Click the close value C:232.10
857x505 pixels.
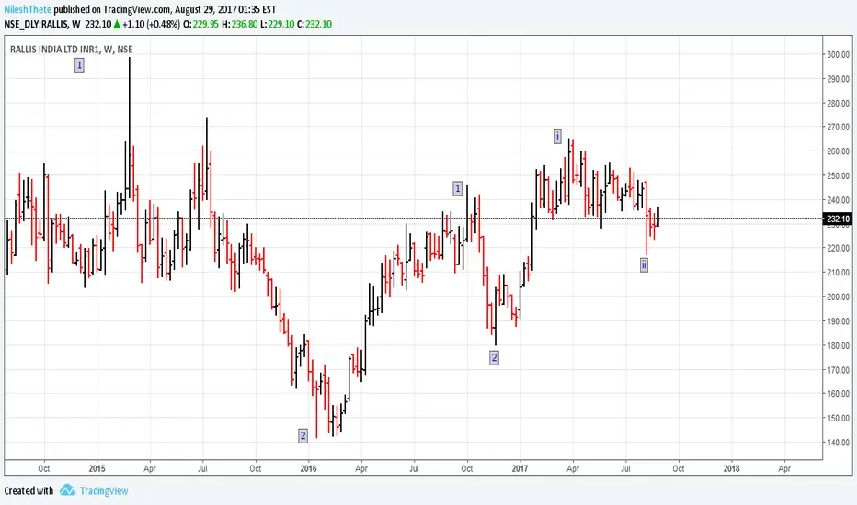click(314, 24)
